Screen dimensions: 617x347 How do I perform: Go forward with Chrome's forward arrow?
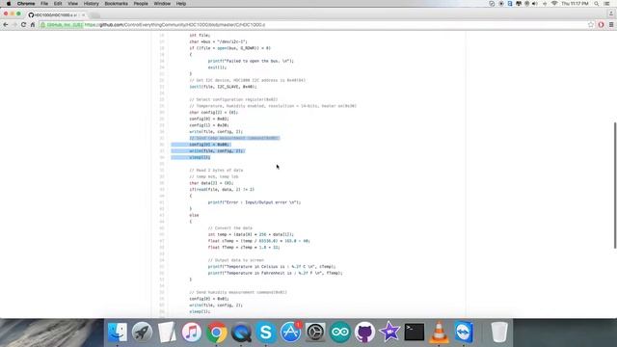[x=14, y=25]
